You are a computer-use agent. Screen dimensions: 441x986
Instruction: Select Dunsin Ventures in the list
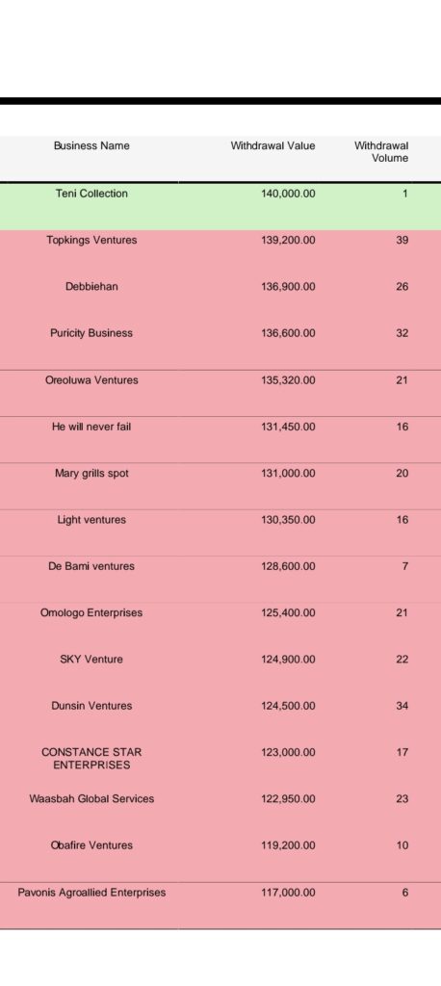[x=91, y=706]
